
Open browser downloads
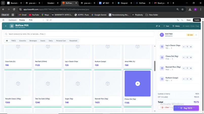190,9
